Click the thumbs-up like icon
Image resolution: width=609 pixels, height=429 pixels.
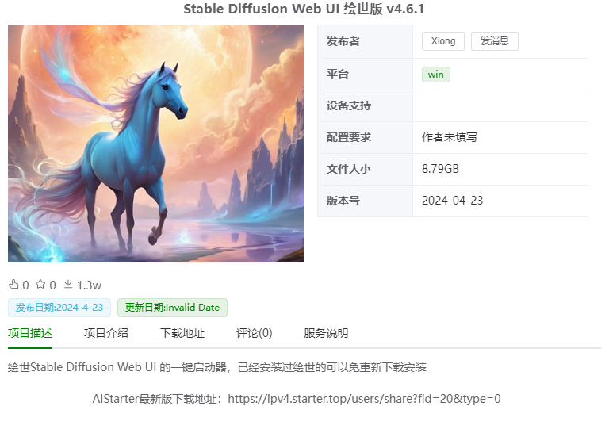(x=13, y=285)
